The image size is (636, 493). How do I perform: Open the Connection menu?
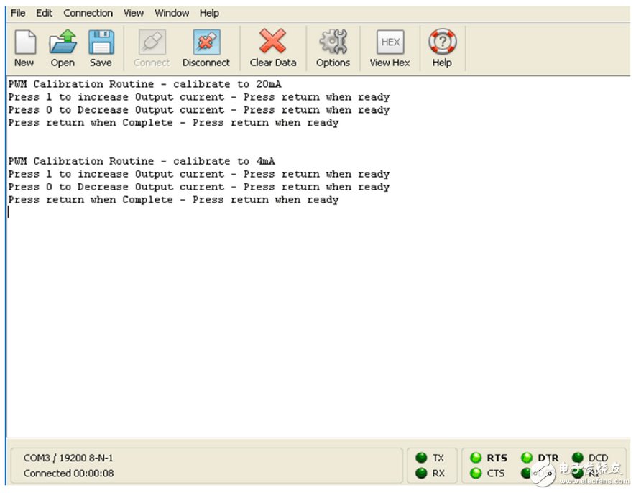[88, 13]
